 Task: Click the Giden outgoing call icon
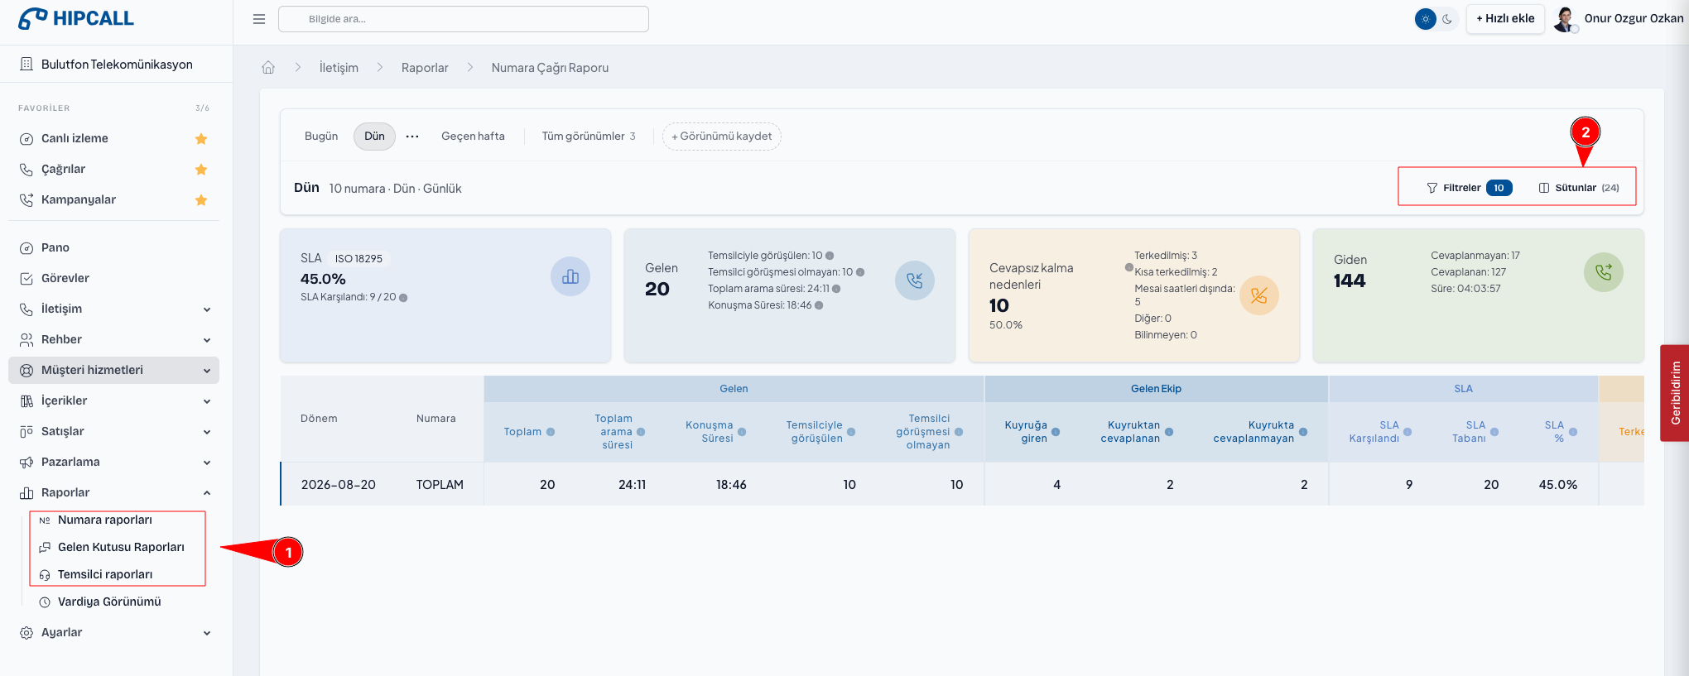1604,272
